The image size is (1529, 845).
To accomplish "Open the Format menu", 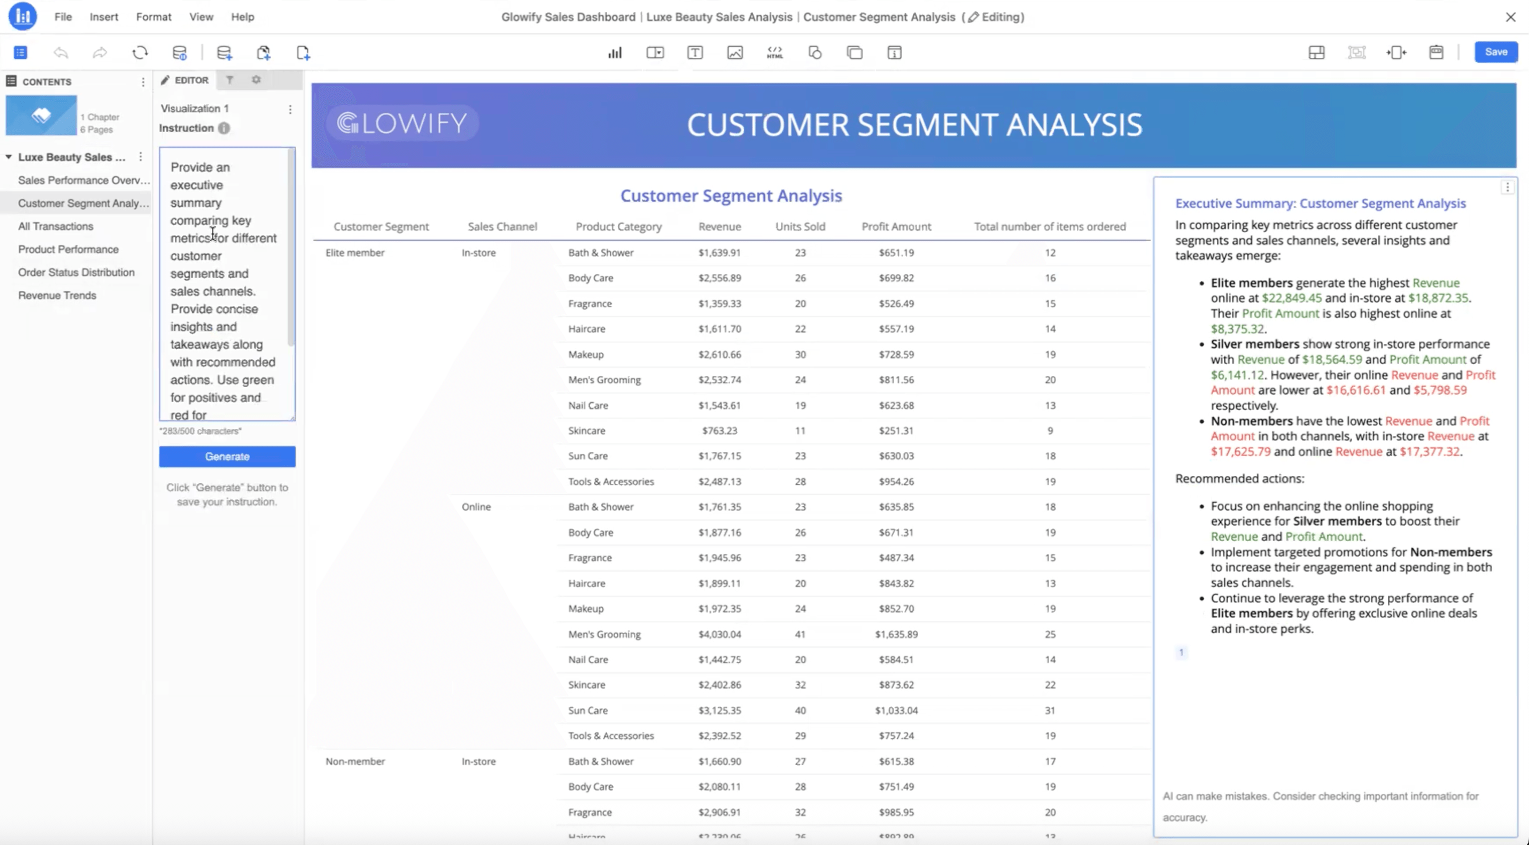I will pos(153,16).
